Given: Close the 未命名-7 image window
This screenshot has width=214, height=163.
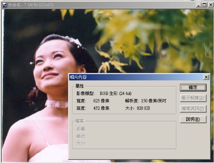Looking at the screenshot, I should coord(211,5).
